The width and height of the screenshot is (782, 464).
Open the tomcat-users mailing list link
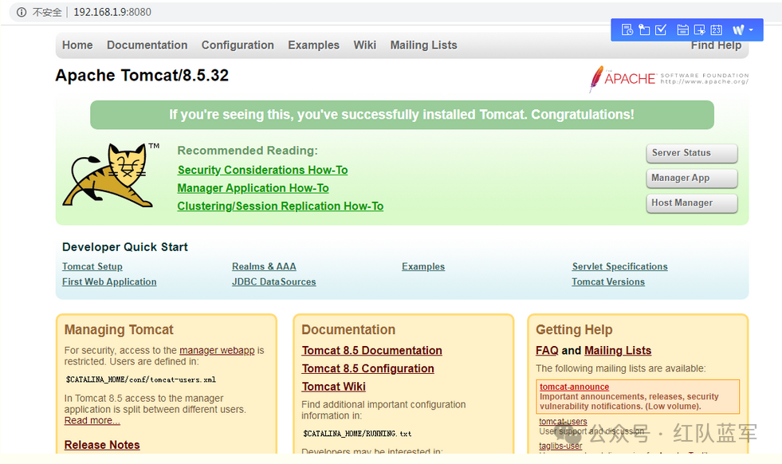click(x=563, y=422)
